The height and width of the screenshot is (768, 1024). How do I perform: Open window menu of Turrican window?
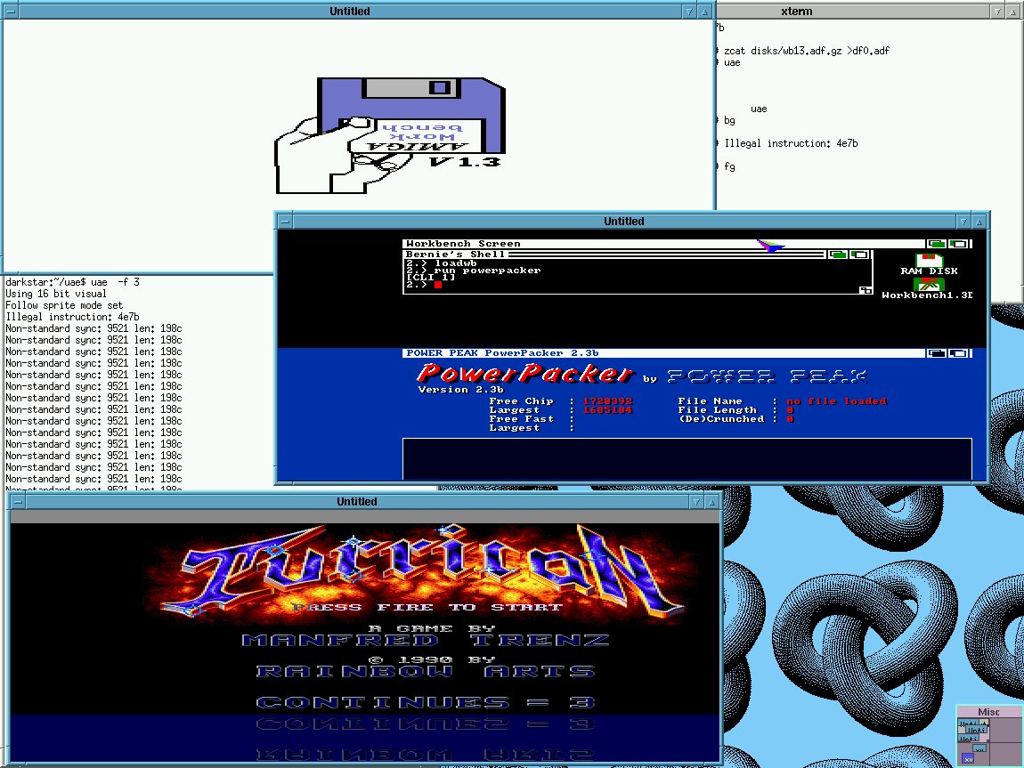[17, 502]
